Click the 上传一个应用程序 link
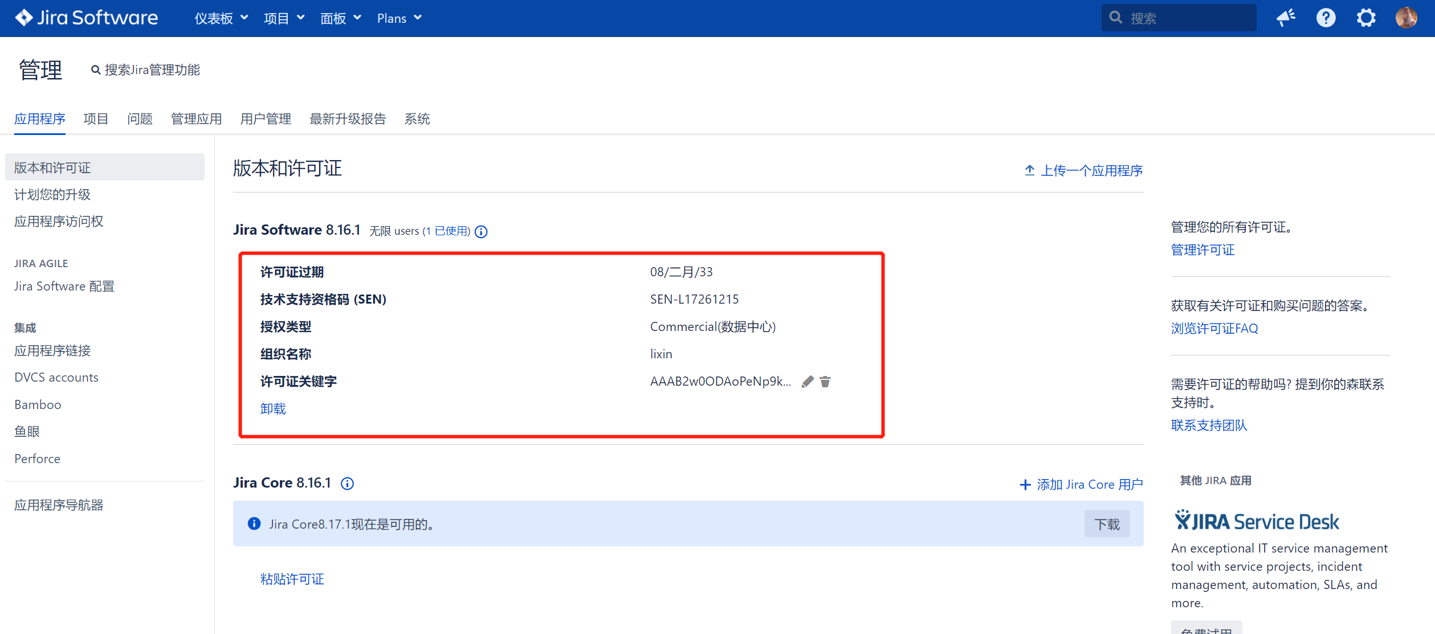 click(x=1083, y=171)
